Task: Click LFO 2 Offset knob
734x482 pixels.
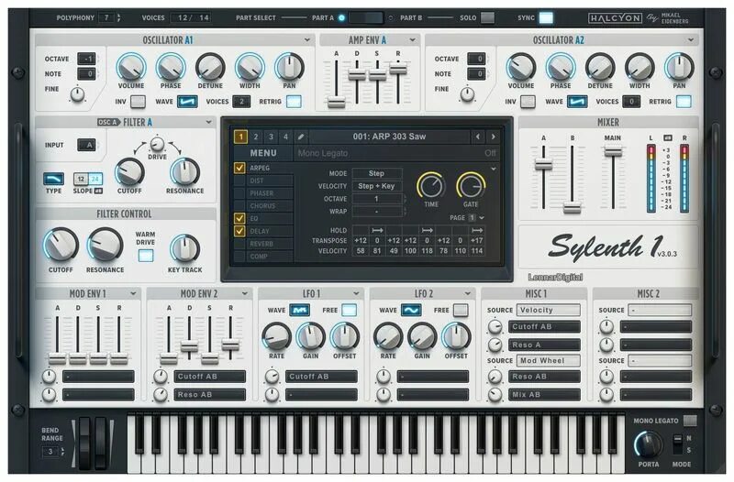Action: coord(456,336)
